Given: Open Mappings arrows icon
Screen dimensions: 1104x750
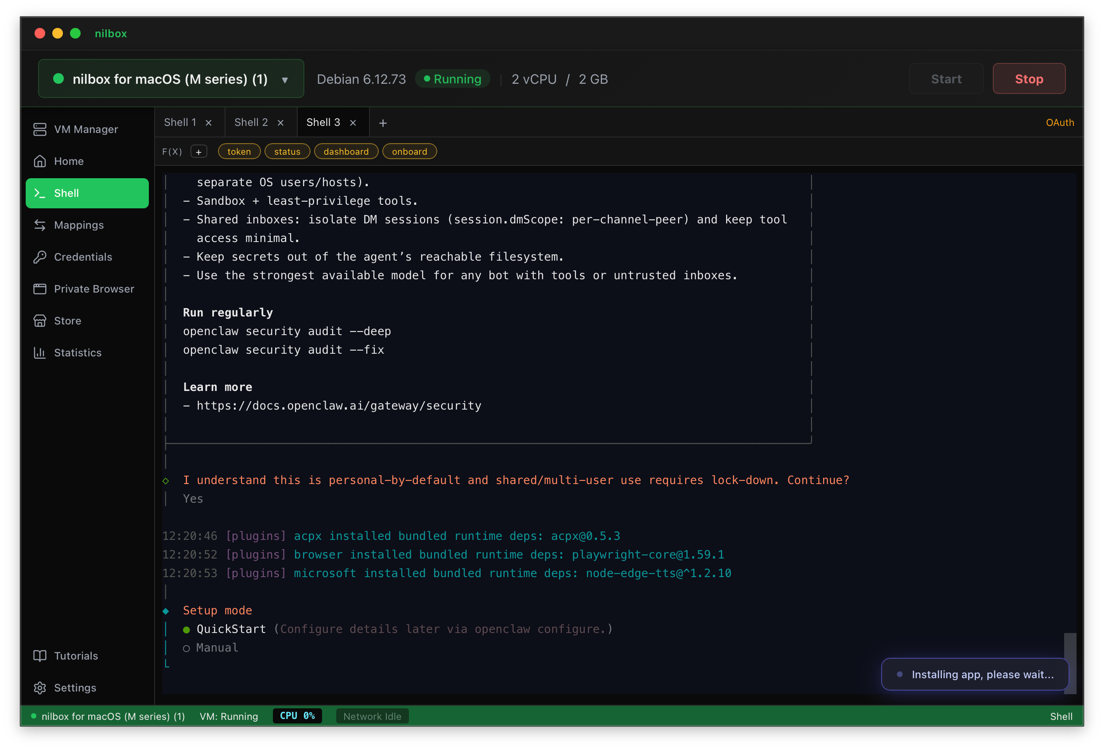Looking at the screenshot, I should 40,225.
